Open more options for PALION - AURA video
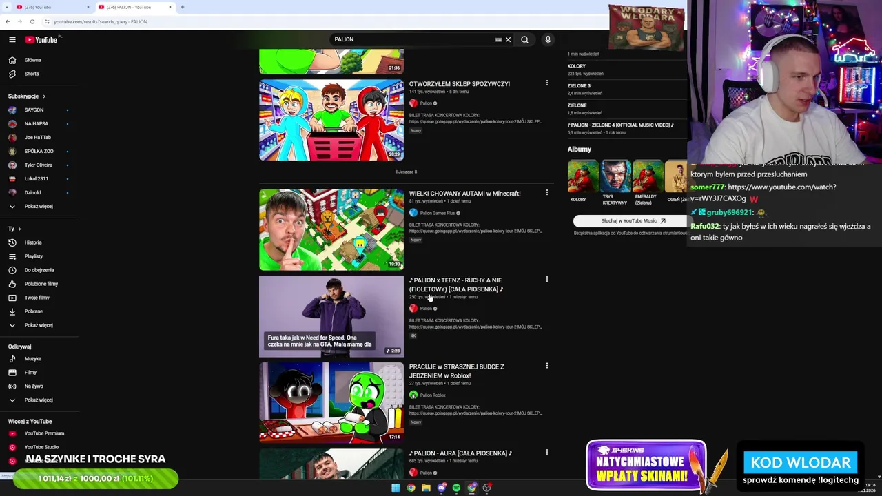This screenshot has width=882, height=496. pos(547,453)
